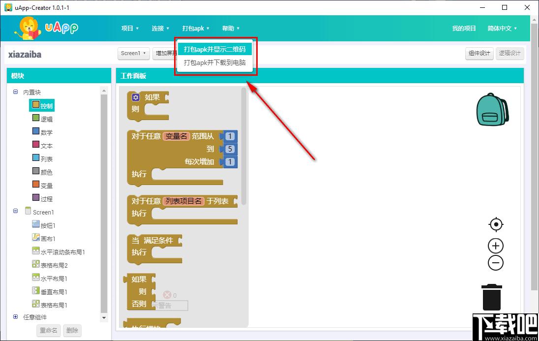Select the 表格布局2 icon
Viewport: 539px width, 341px height.
coord(36,264)
